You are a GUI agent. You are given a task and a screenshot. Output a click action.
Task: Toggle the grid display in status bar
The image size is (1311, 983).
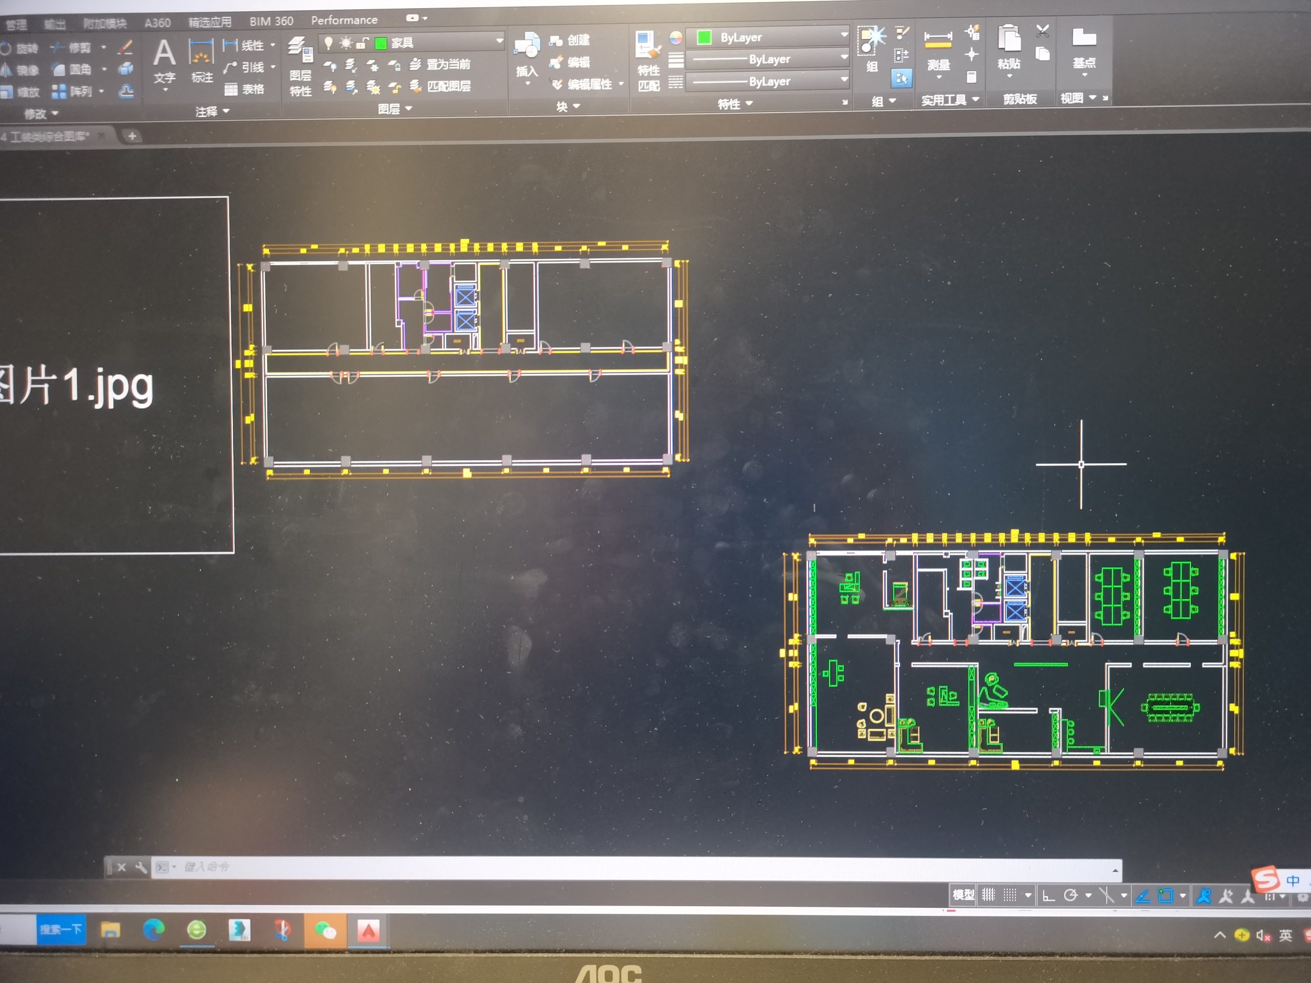pos(988,895)
